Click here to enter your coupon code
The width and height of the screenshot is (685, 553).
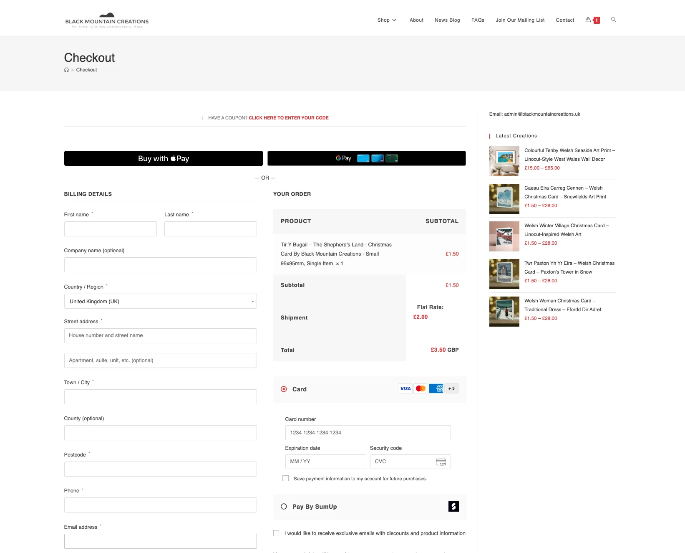tap(289, 118)
